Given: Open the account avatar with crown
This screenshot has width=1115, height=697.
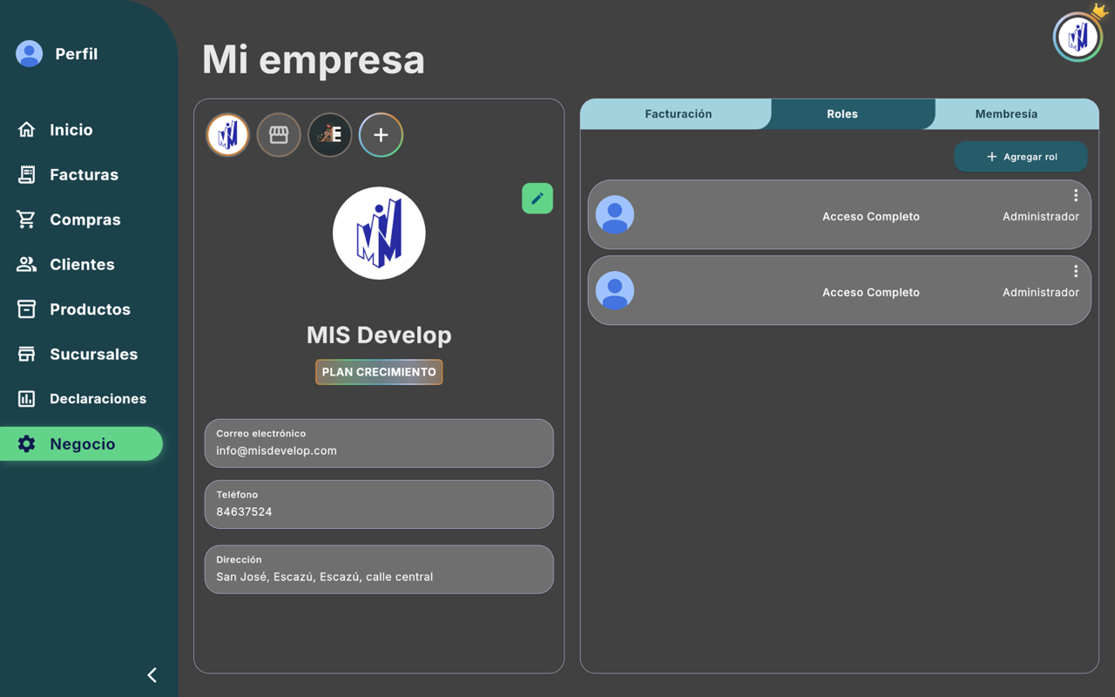Looking at the screenshot, I should pos(1078,37).
